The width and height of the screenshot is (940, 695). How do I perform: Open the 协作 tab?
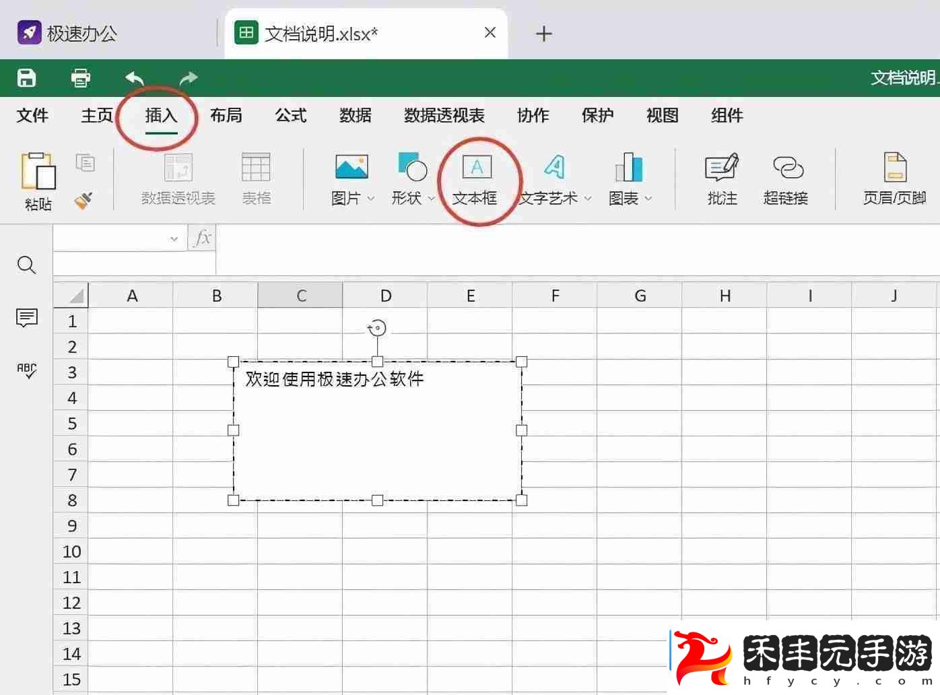coord(533,116)
